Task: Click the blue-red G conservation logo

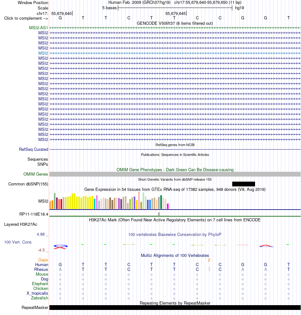Action: 61,247
